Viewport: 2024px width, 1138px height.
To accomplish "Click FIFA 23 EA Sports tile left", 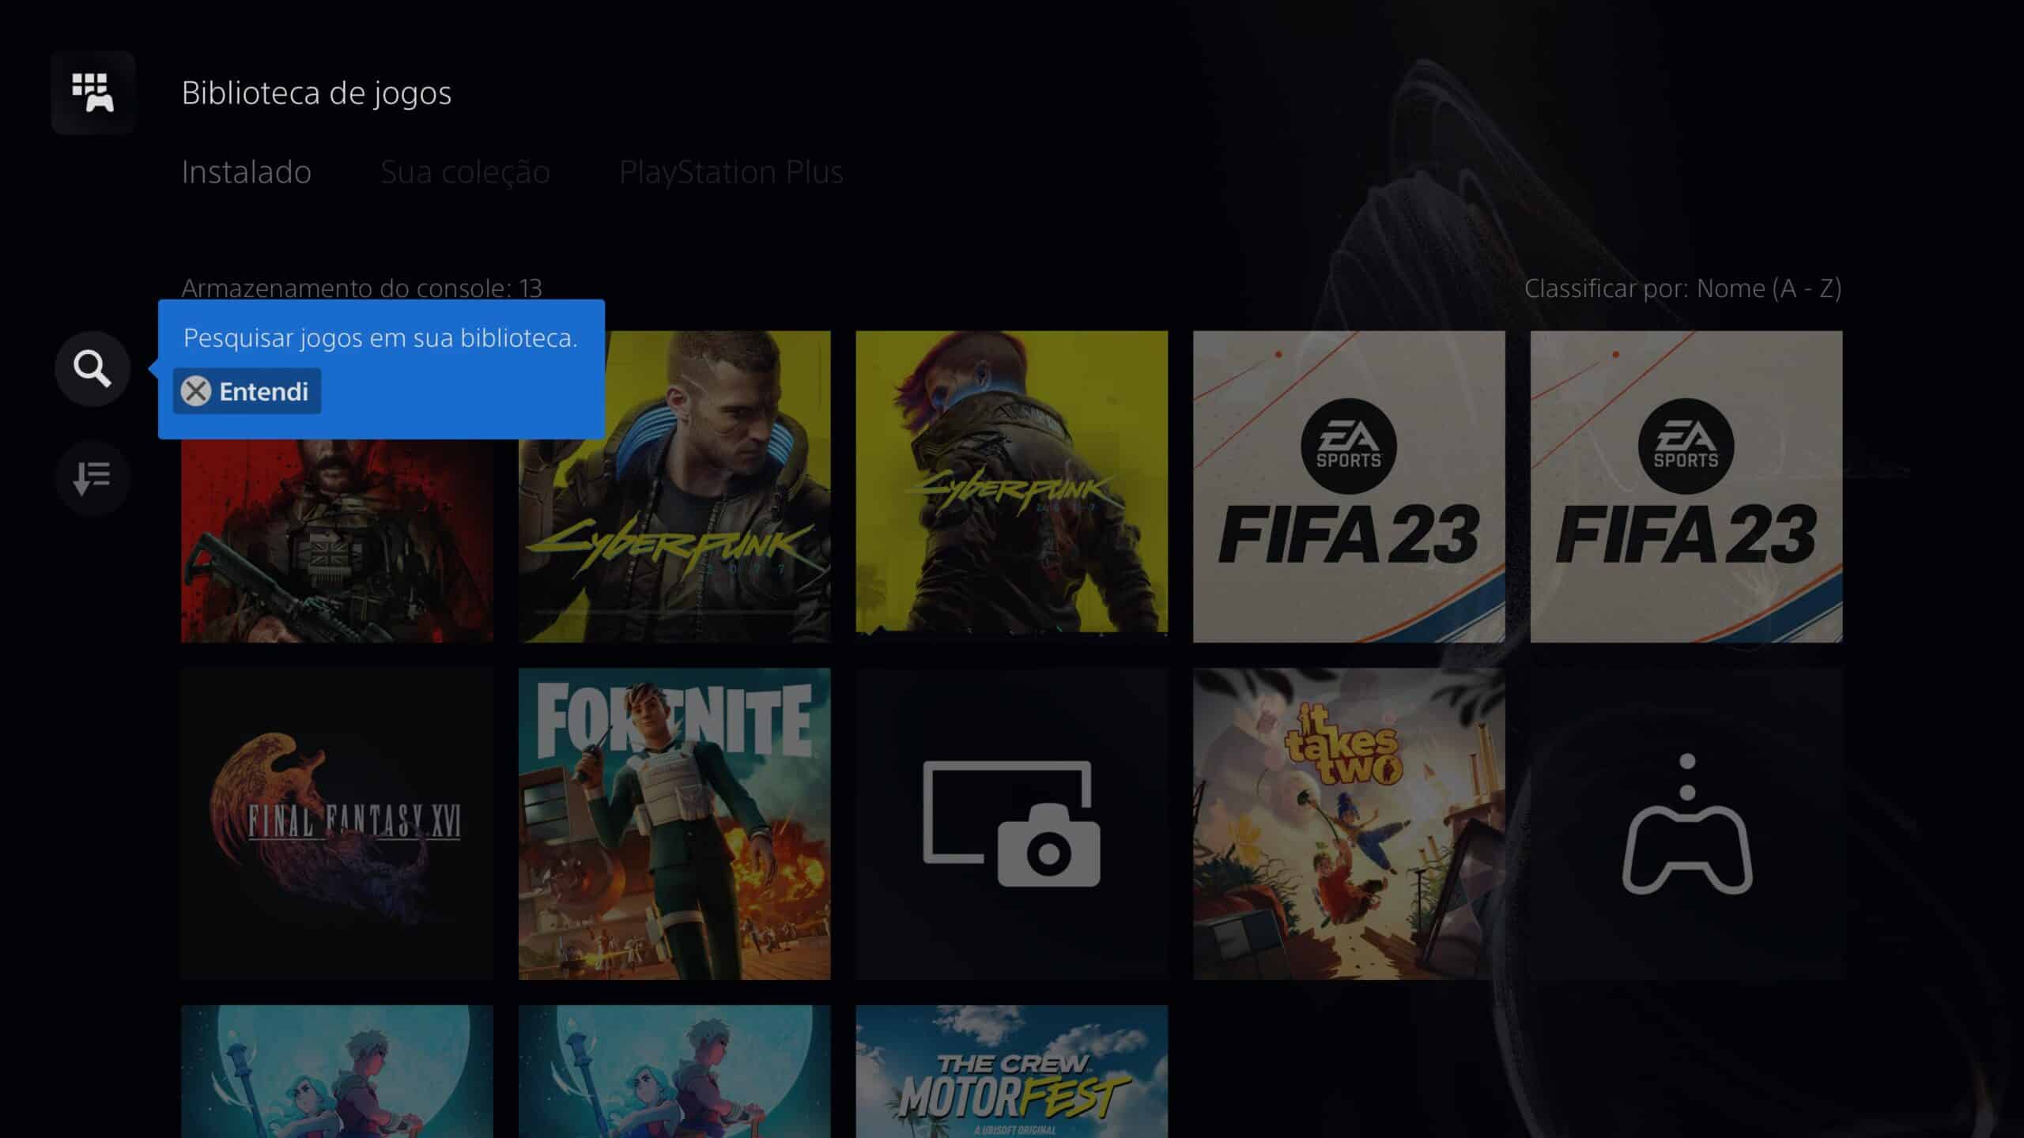I will click(x=1348, y=485).
